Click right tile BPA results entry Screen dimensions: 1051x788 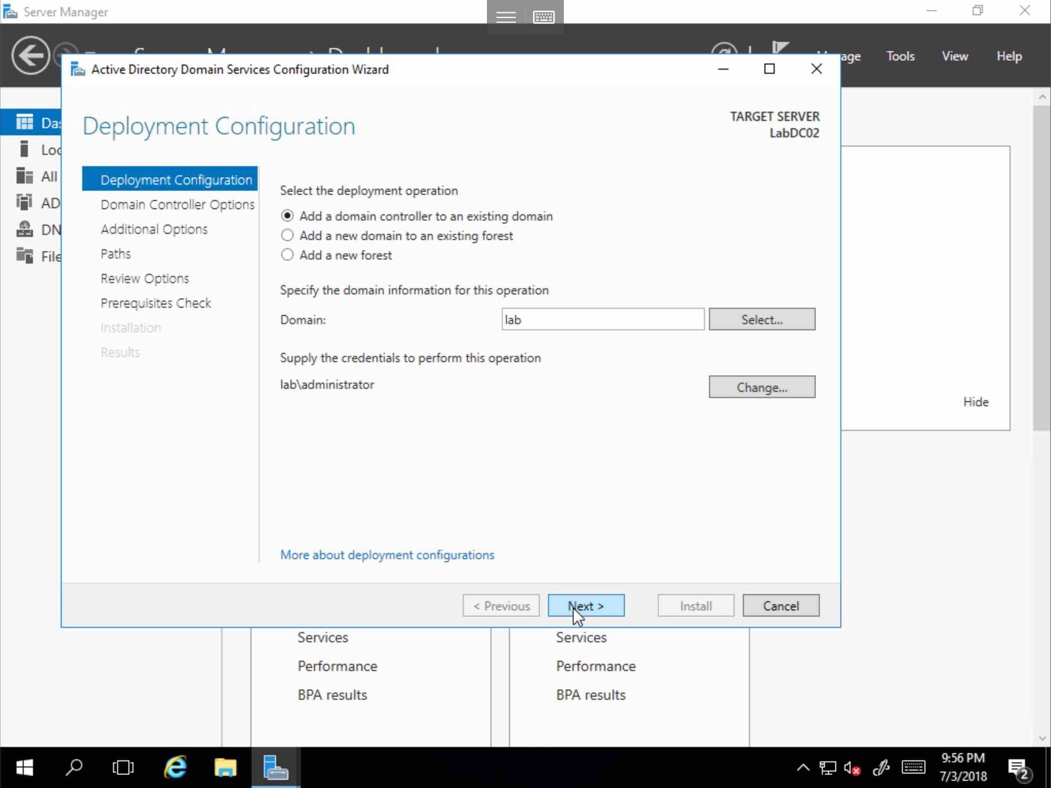(x=591, y=695)
